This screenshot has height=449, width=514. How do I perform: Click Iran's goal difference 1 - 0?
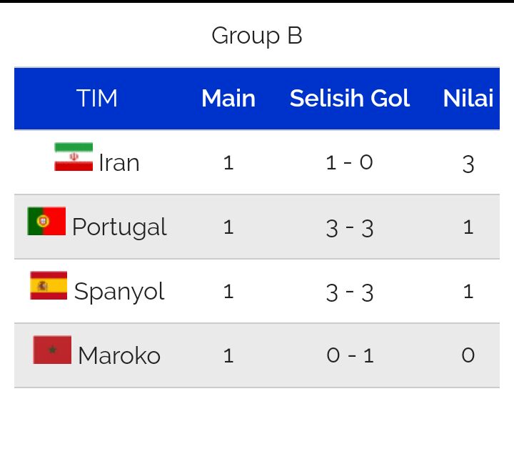pos(349,162)
